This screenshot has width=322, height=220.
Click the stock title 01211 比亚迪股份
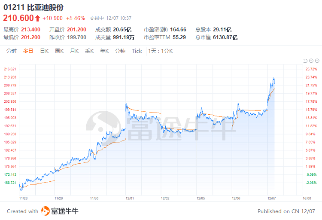pos(33,7)
